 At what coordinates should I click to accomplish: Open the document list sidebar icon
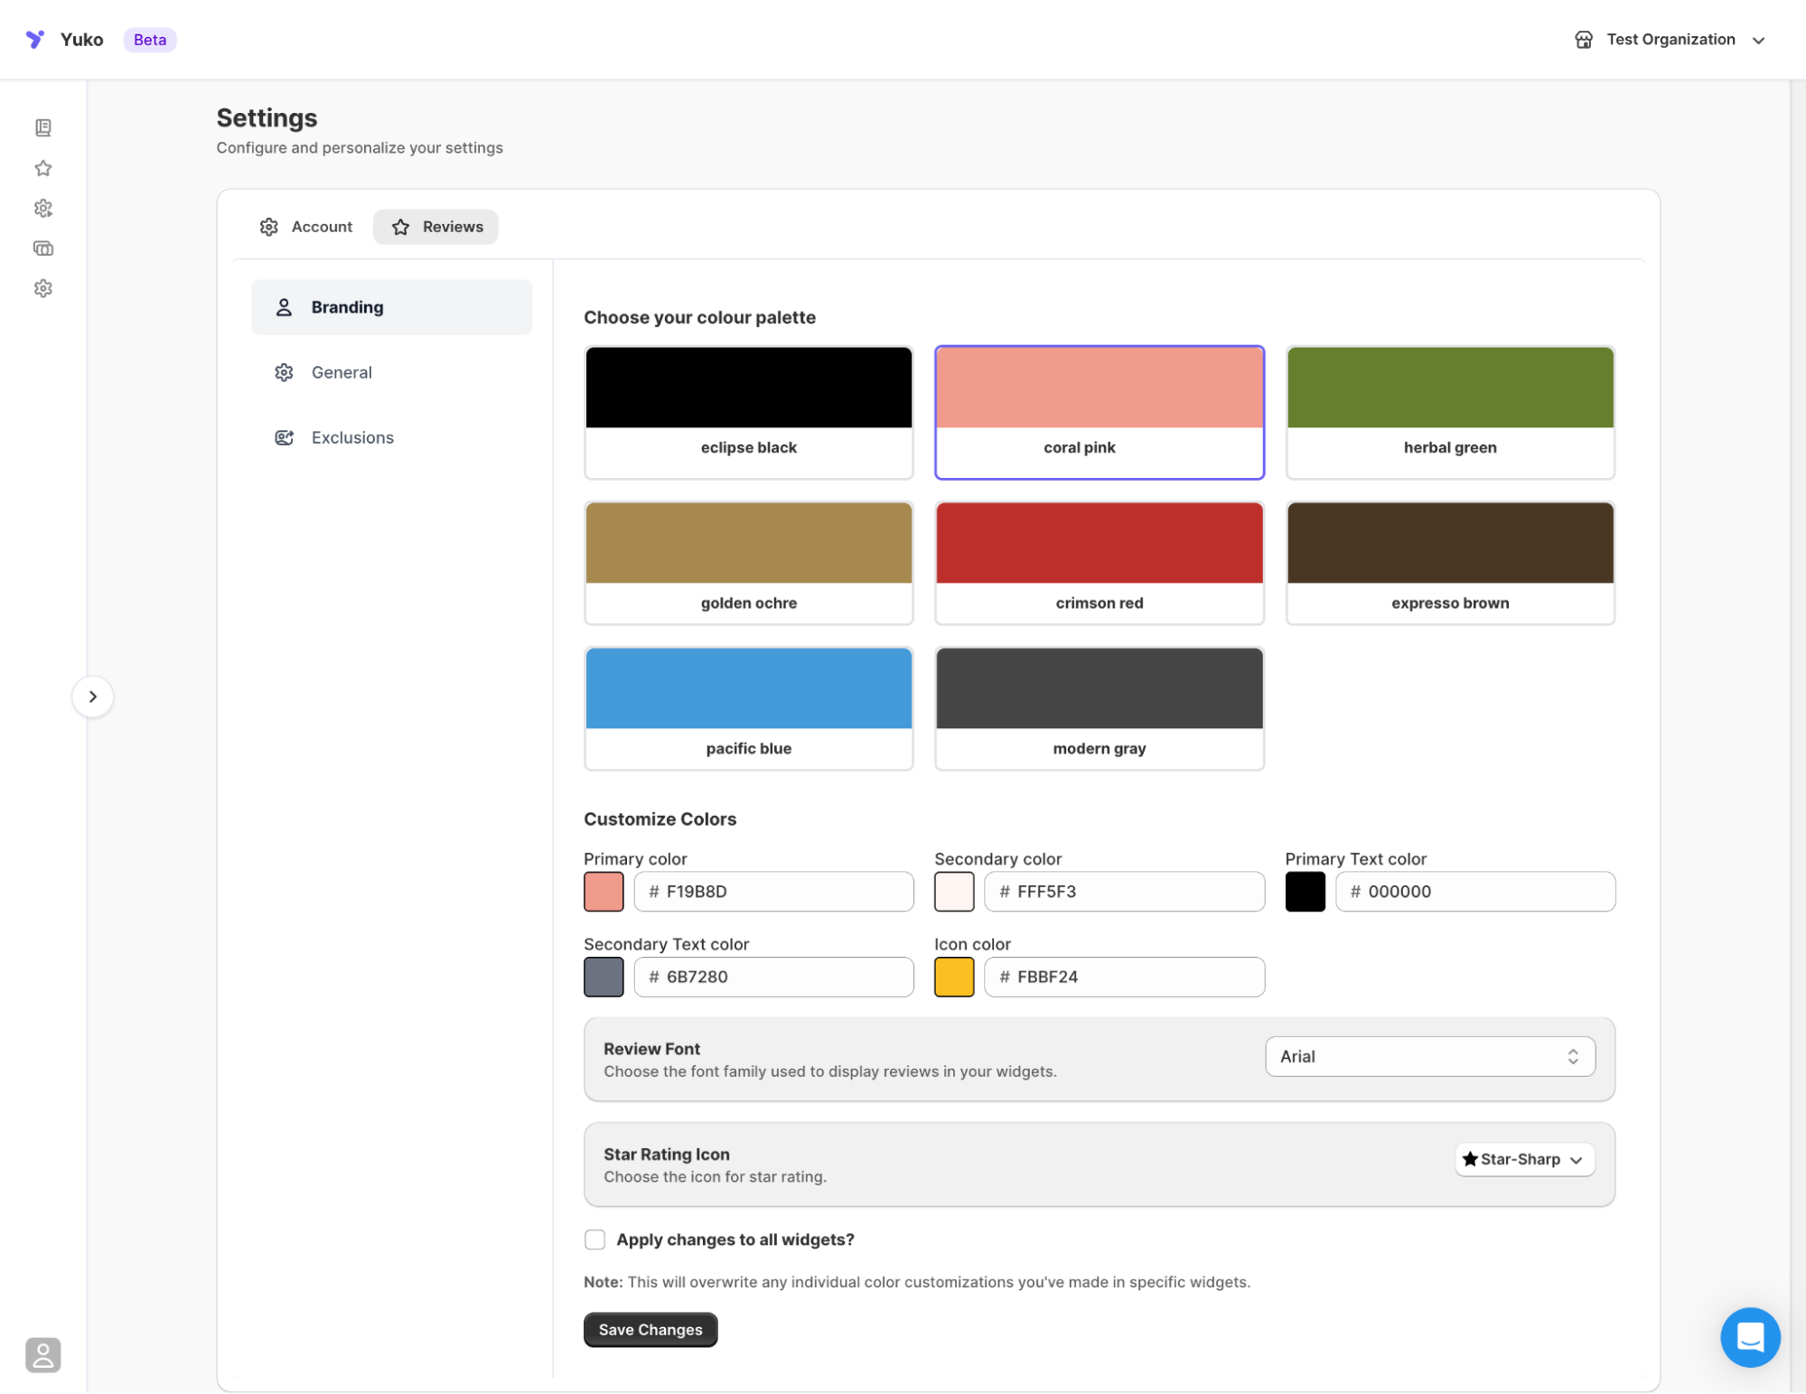43,127
